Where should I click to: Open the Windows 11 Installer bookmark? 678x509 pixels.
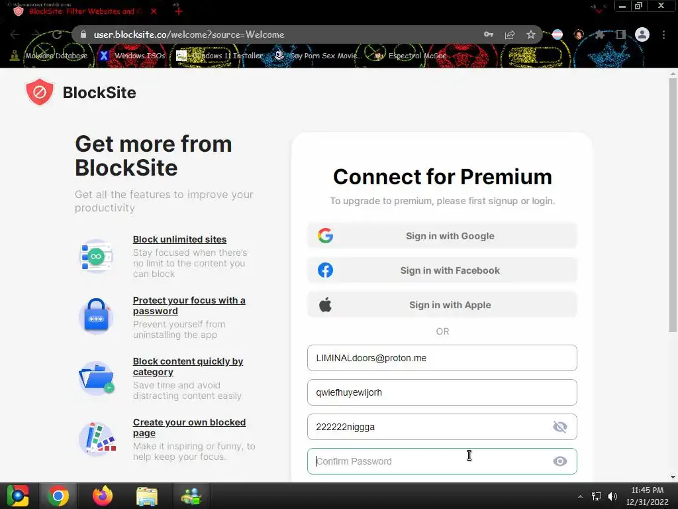pyautogui.click(x=220, y=56)
